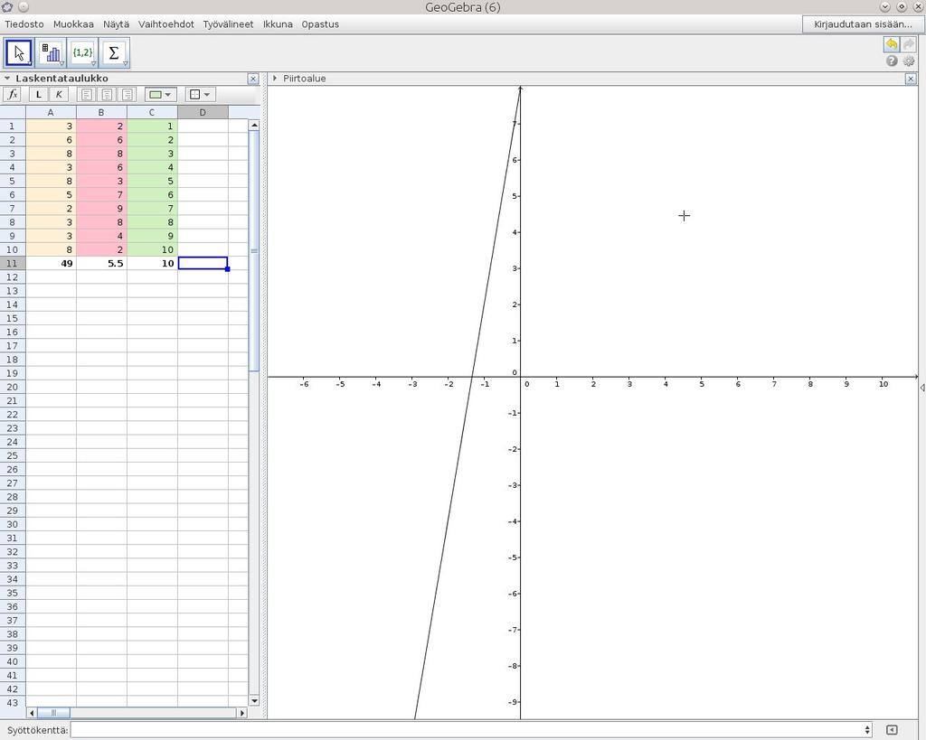This screenshot has width=926, height=740.
Task: Select row 11 header
Action: [x=13, y=263]
